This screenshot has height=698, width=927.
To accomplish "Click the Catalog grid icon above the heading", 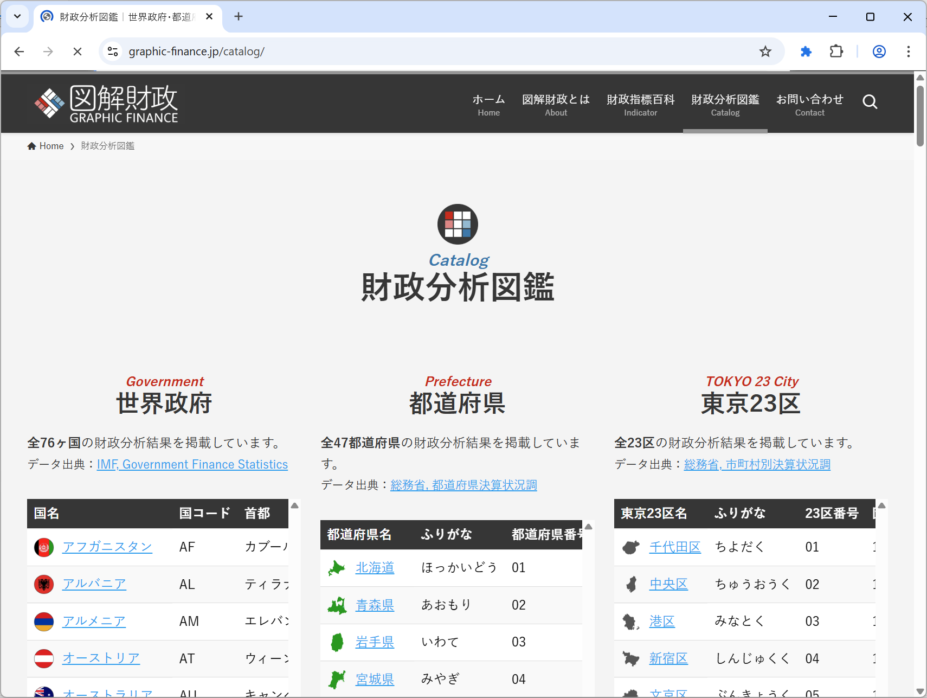I will [458, 224].
